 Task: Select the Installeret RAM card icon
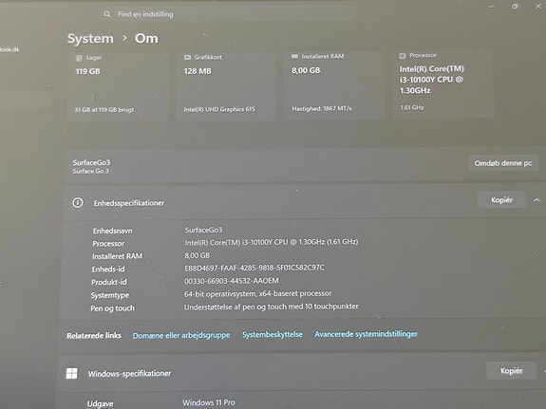pyautogui.click(x=294, y=56)
